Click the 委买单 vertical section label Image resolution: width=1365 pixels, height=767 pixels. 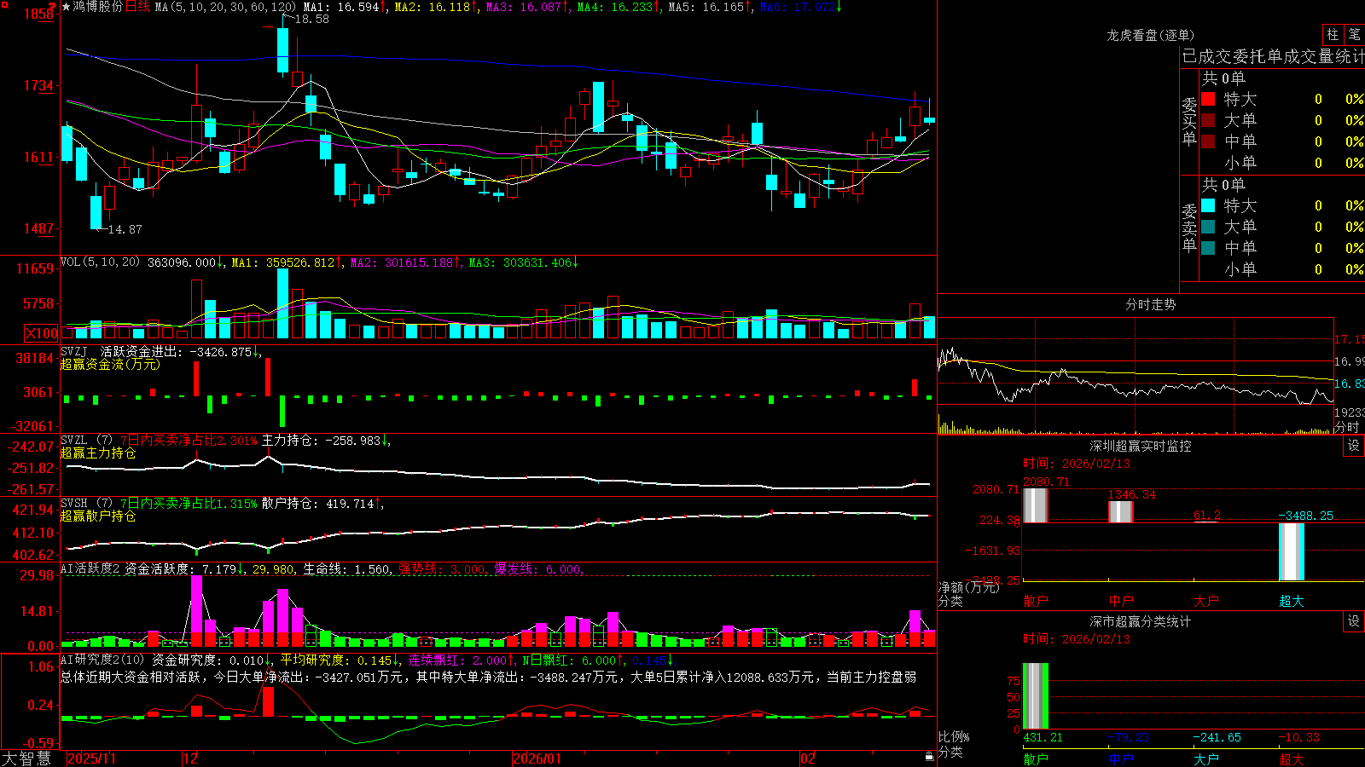click(x=1189, y=122)
